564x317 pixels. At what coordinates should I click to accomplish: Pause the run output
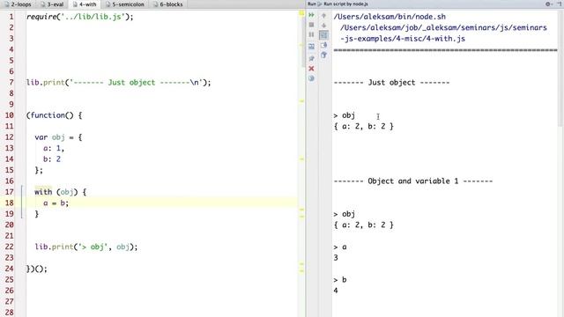(311, 34)
